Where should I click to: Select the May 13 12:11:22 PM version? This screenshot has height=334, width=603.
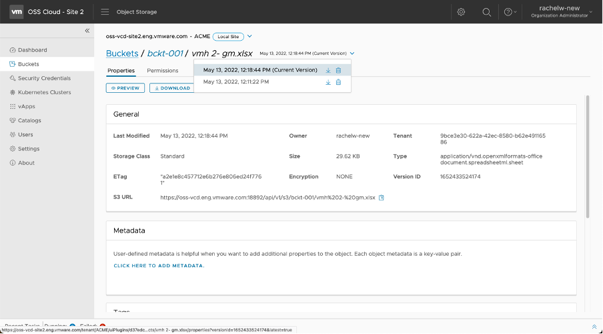click(x=236, y=82)
